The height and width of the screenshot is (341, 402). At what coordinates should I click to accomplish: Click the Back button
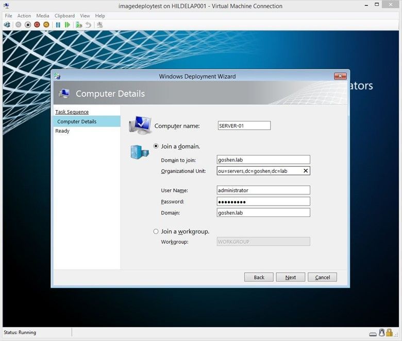(259, 277)
